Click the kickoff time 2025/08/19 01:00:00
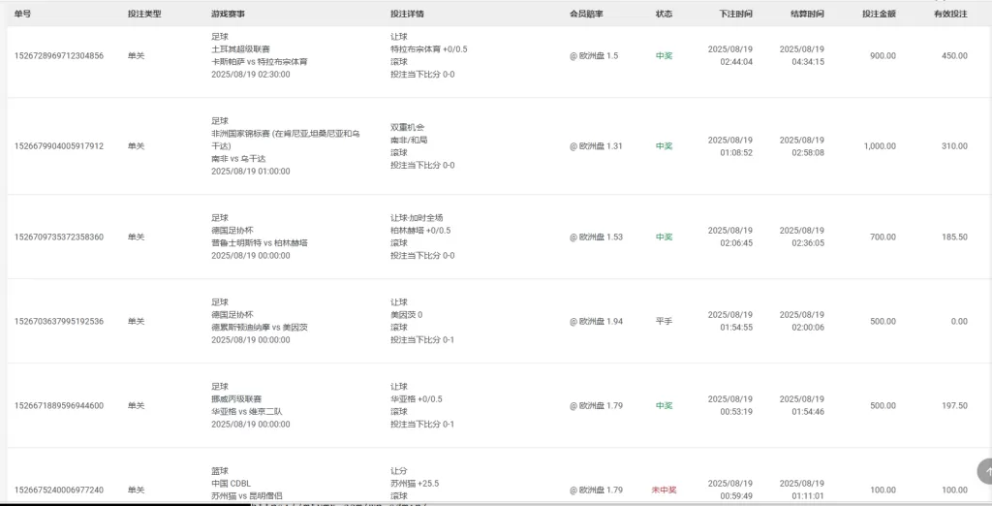This screenshot has height=506, width=992. click(x=251, y=171)
